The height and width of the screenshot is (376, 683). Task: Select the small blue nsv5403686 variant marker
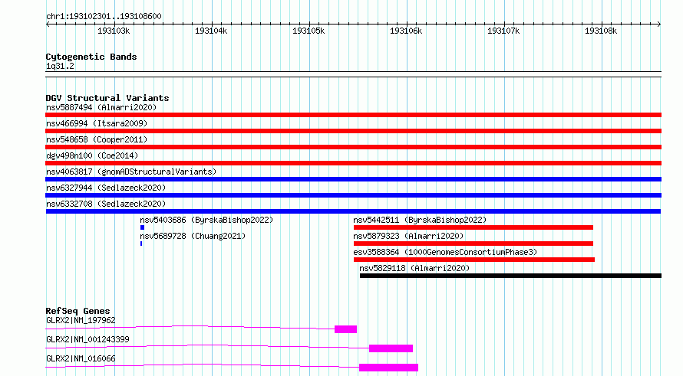pyautogui.click(x=142, y=227)
